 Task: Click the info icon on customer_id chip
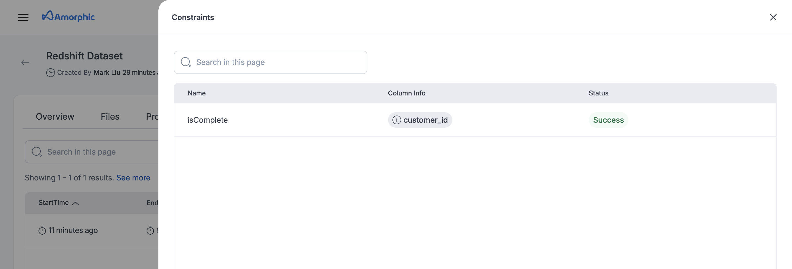397,120
